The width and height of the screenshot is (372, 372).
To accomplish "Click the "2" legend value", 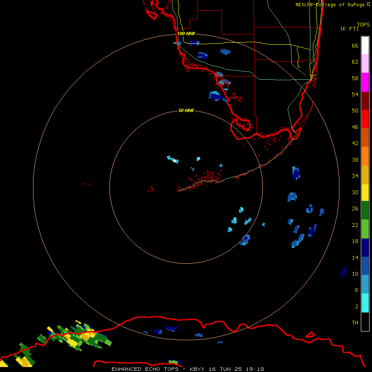I will click(357, 307).
